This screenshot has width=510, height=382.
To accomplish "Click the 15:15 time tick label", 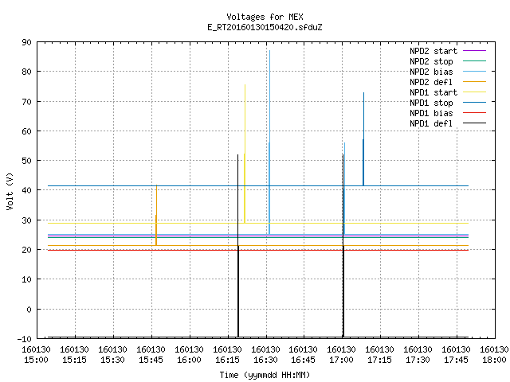I will pos(74,360).
